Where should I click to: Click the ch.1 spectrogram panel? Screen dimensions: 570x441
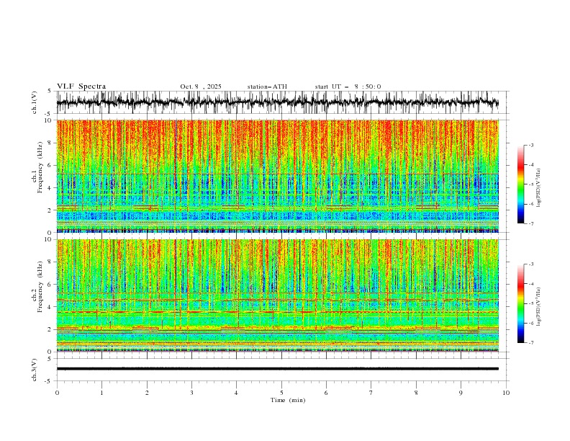coord(277,176)
